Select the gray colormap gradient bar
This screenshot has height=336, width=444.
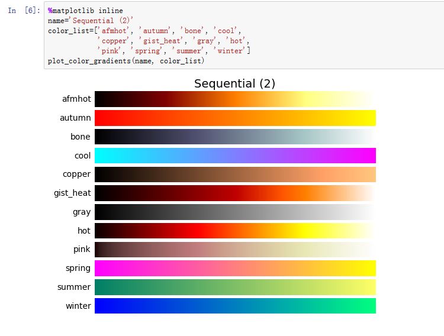(x=235, y=212)
